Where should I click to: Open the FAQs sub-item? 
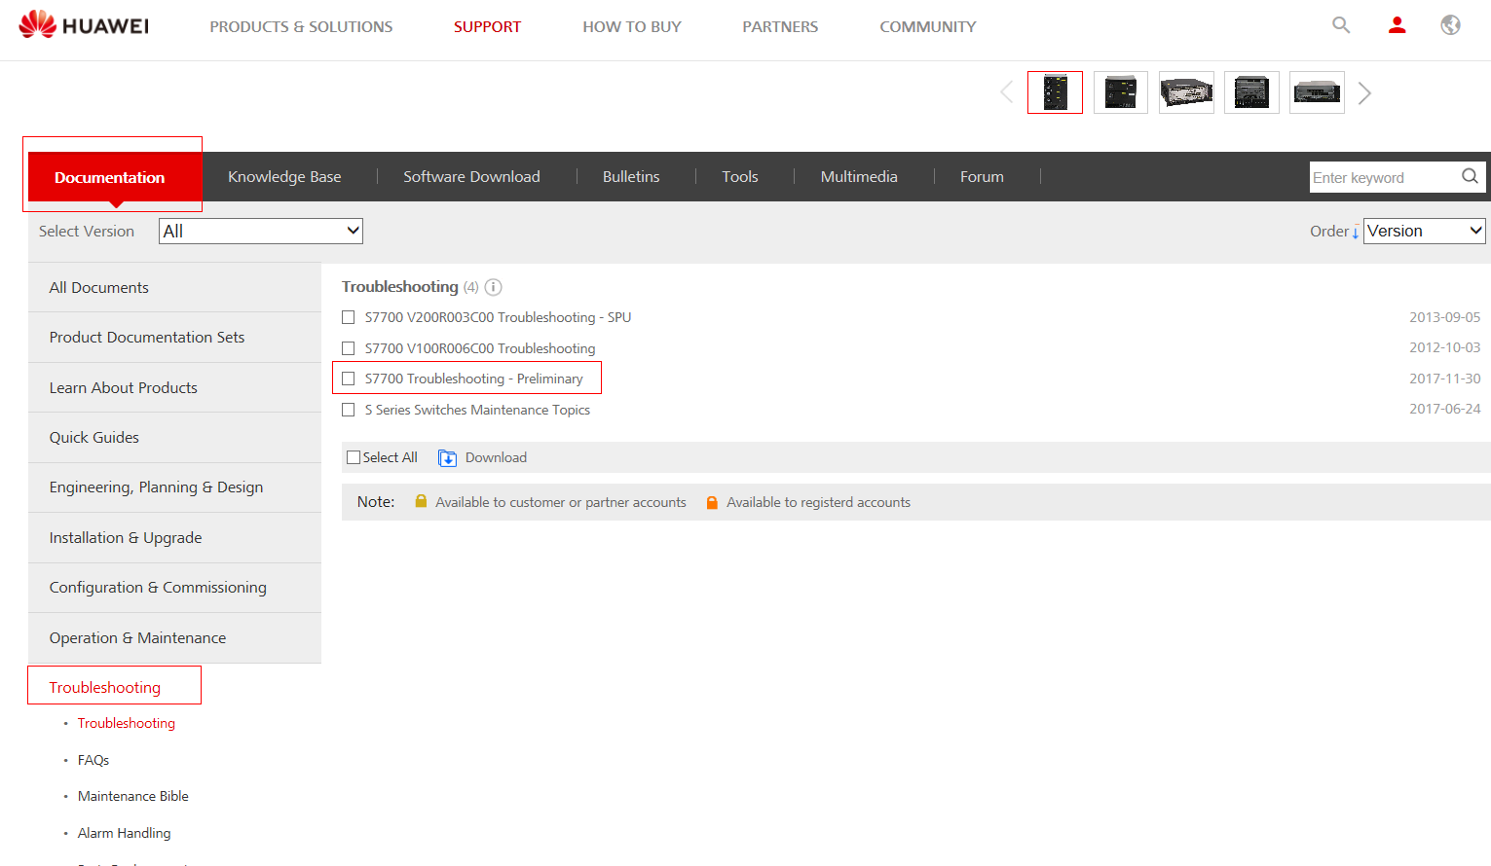93,760
